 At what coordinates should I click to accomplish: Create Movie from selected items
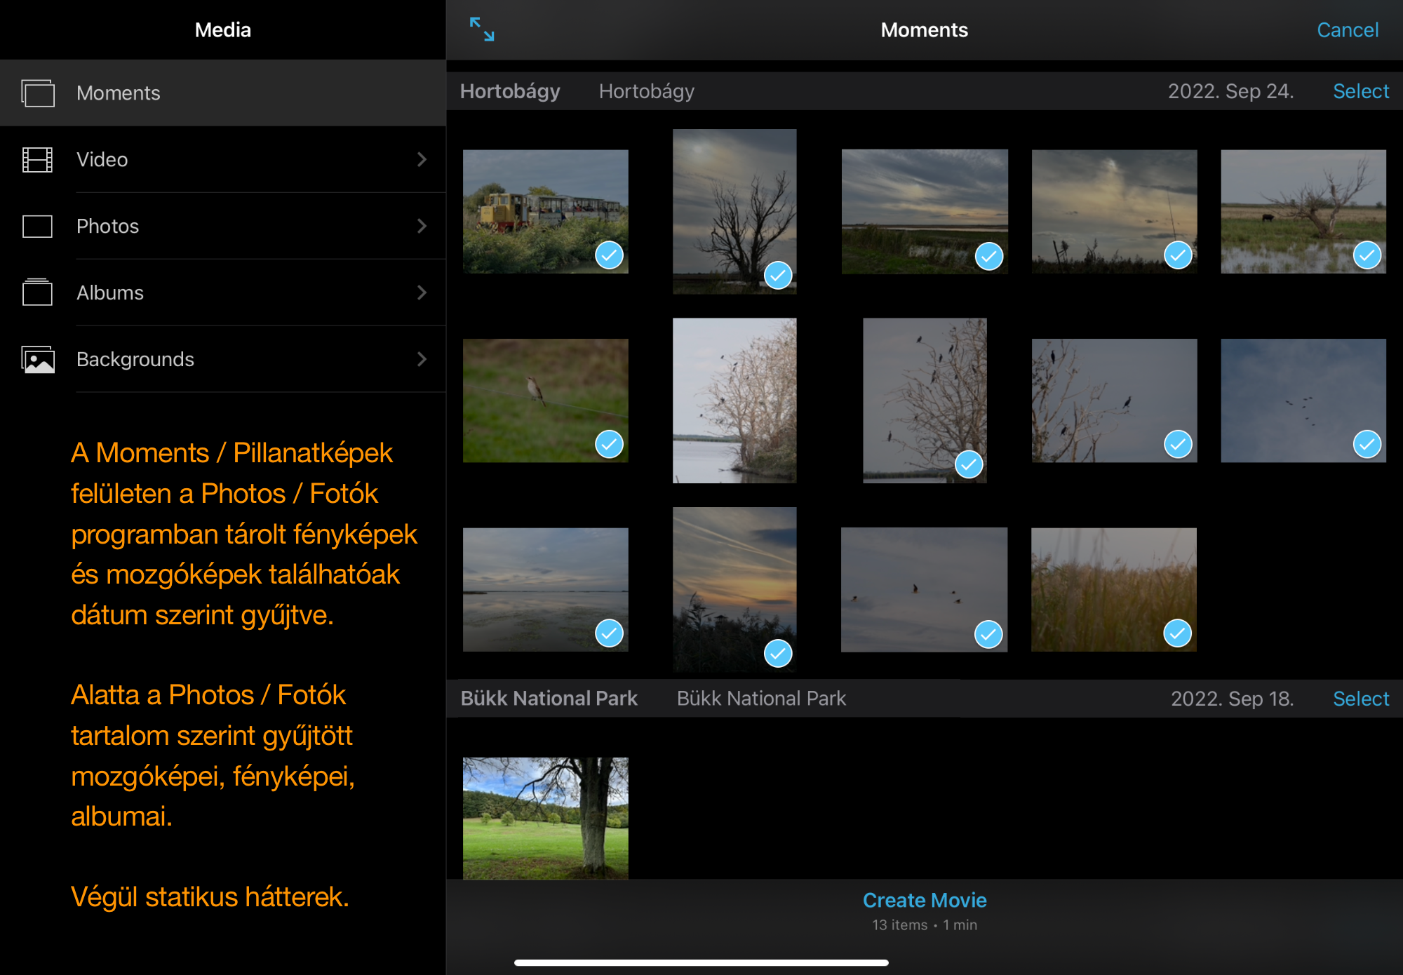925,900
